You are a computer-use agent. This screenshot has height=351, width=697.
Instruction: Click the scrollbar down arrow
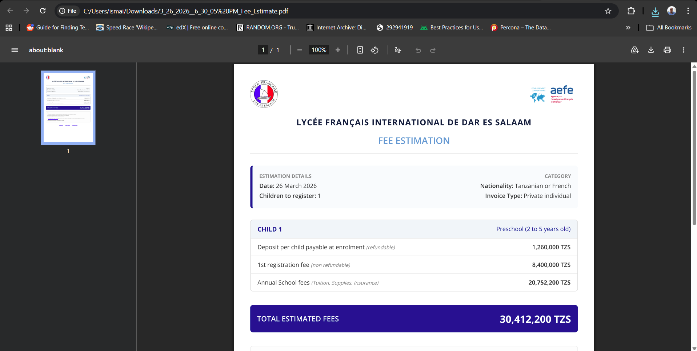tap(694, 348)
